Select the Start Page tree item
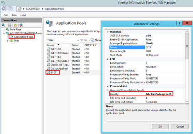This screenshot has height=134, width=193. (x=15, y=29)
